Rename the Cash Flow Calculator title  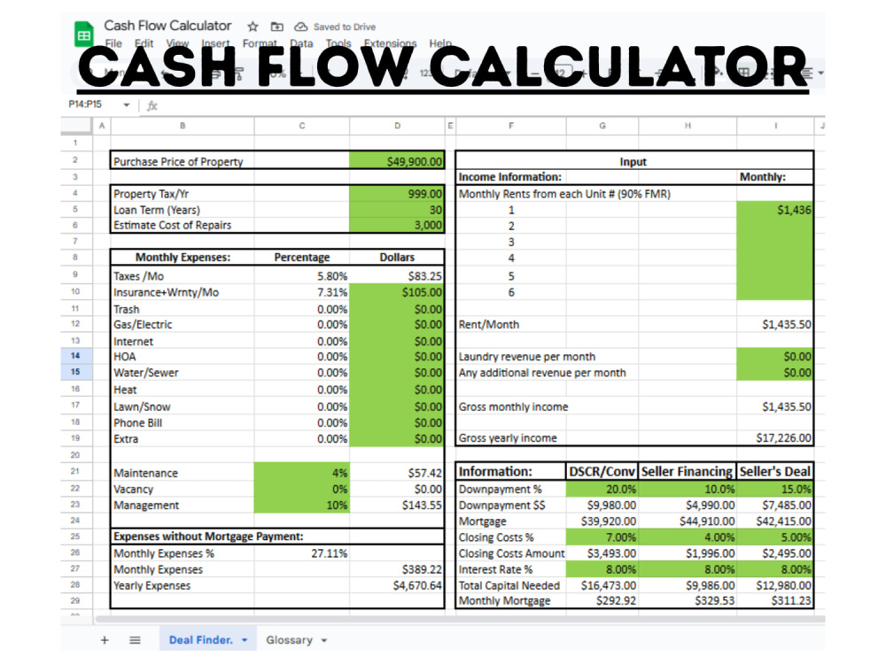(x=167, y=26)
